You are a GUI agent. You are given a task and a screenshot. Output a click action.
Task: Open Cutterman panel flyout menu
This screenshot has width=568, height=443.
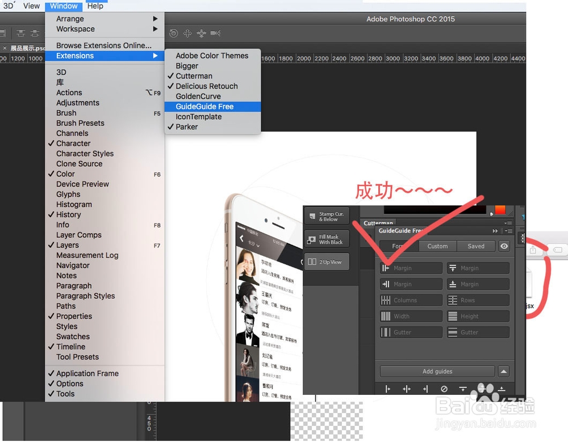508,223
